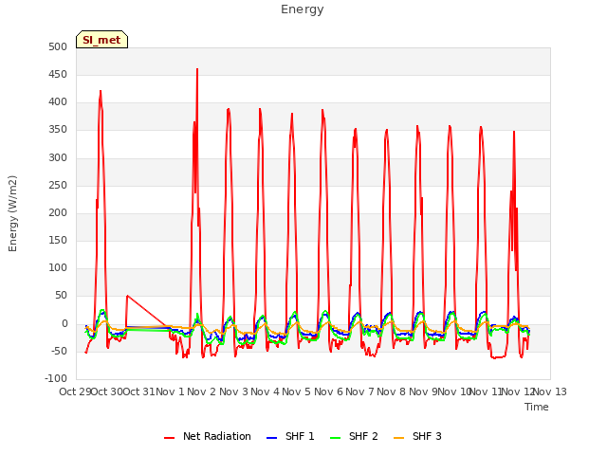This screenshot has height=455, width=607.
Task: Click the Nov 8 x-axis label
Action: pyautogui.click(x=392, y=391)
